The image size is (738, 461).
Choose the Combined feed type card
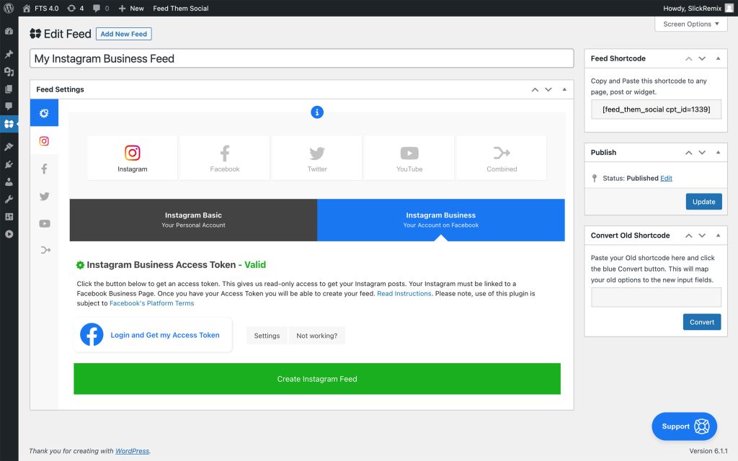click(x=502, y=158)
